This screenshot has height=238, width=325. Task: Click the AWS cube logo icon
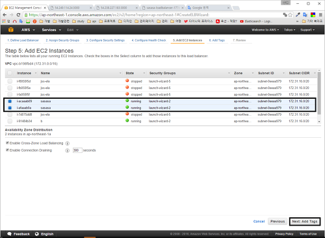pyautogui.click(x=10, y=30)
